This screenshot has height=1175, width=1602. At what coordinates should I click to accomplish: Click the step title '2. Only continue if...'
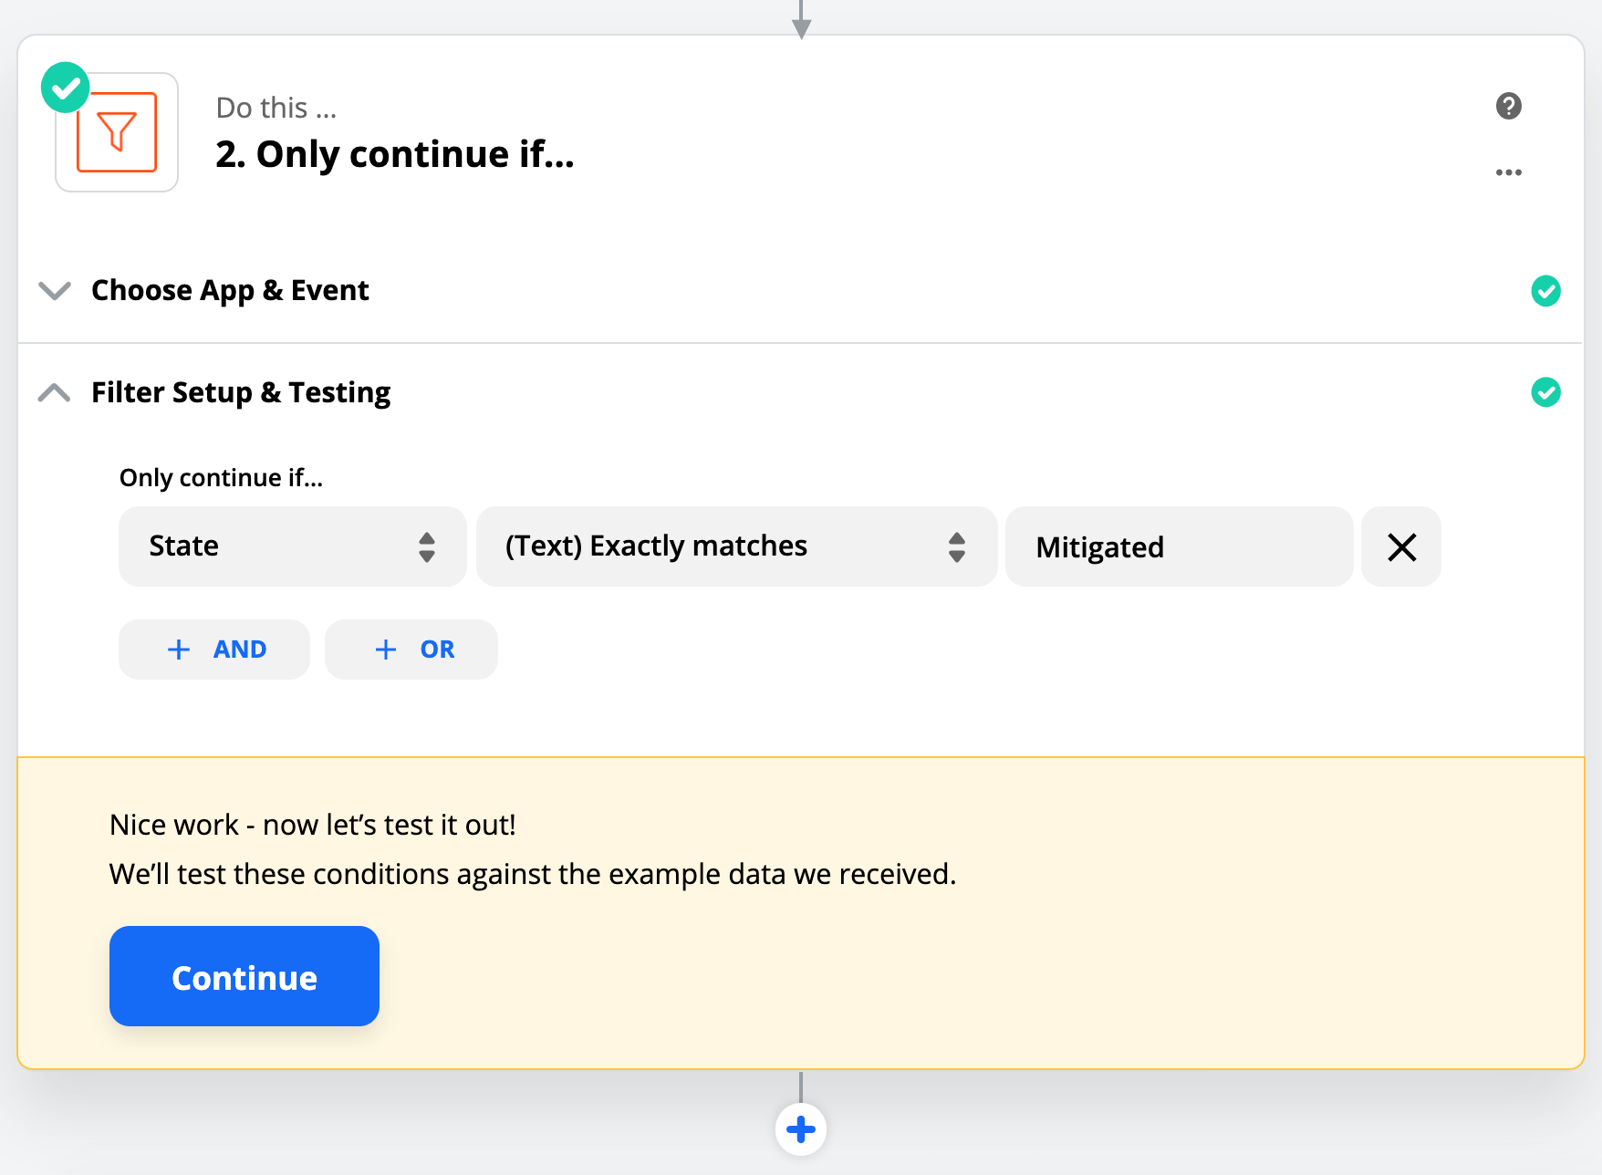point(395,154)
